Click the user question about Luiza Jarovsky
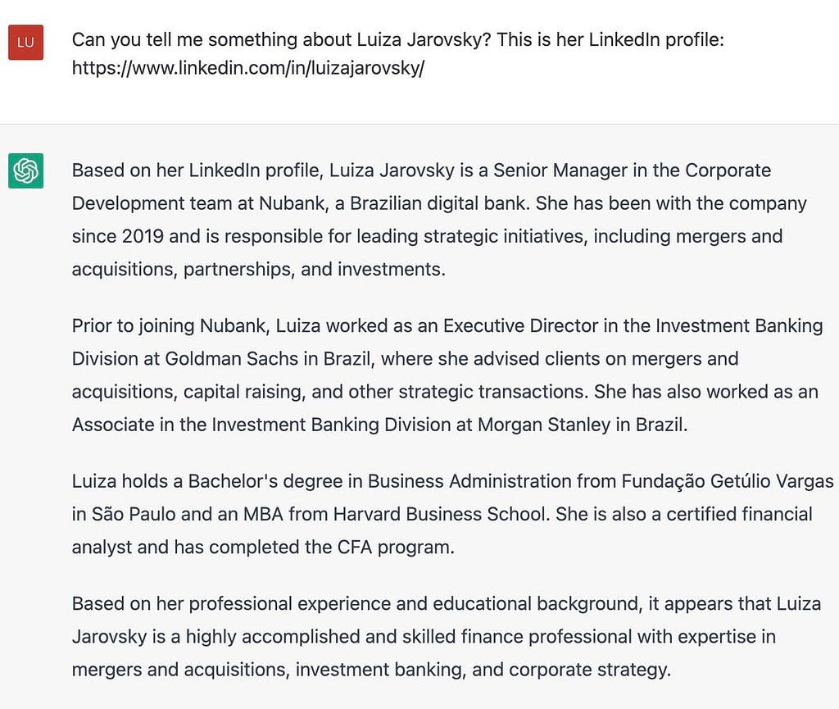Viewport: 839px width, 709px height. pos(397,39)
